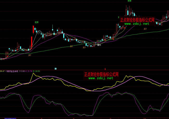Click the upper 正点财经炒股指标公式网 title
Image resolution: width=169 pixels, height=119 pixels.
[137, 20]
